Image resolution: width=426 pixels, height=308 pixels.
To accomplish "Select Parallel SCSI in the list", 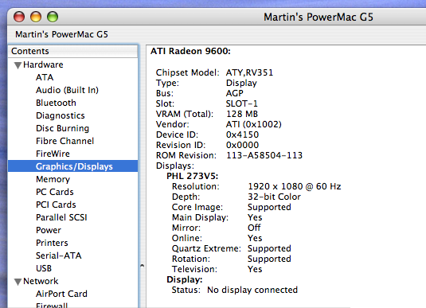I will click(61, 217).
